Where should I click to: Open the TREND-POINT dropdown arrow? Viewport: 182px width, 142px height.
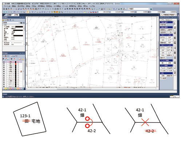tap(176, 15)
